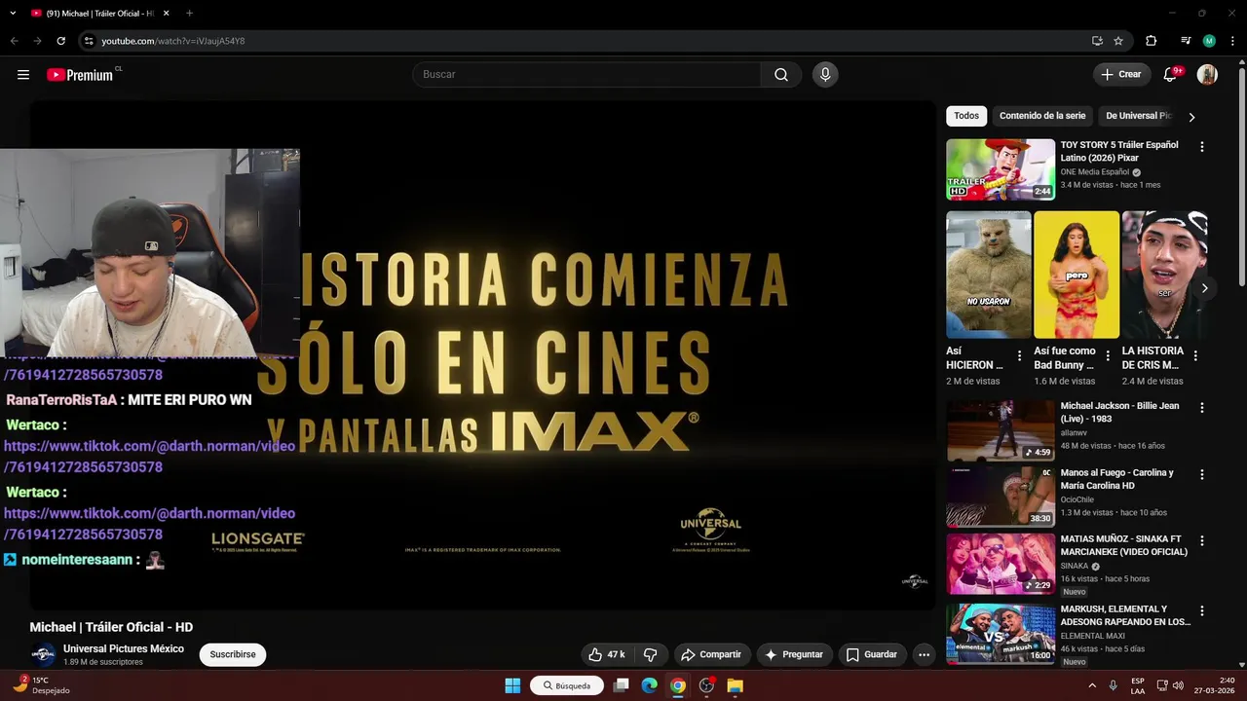This screenshot has width=1247, height=701.
Task: Click the Crear button
Action: [x=1120, y=75]
